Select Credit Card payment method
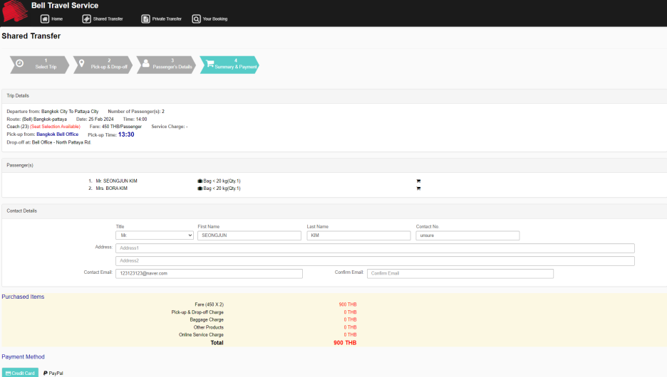 coord(20,373)
